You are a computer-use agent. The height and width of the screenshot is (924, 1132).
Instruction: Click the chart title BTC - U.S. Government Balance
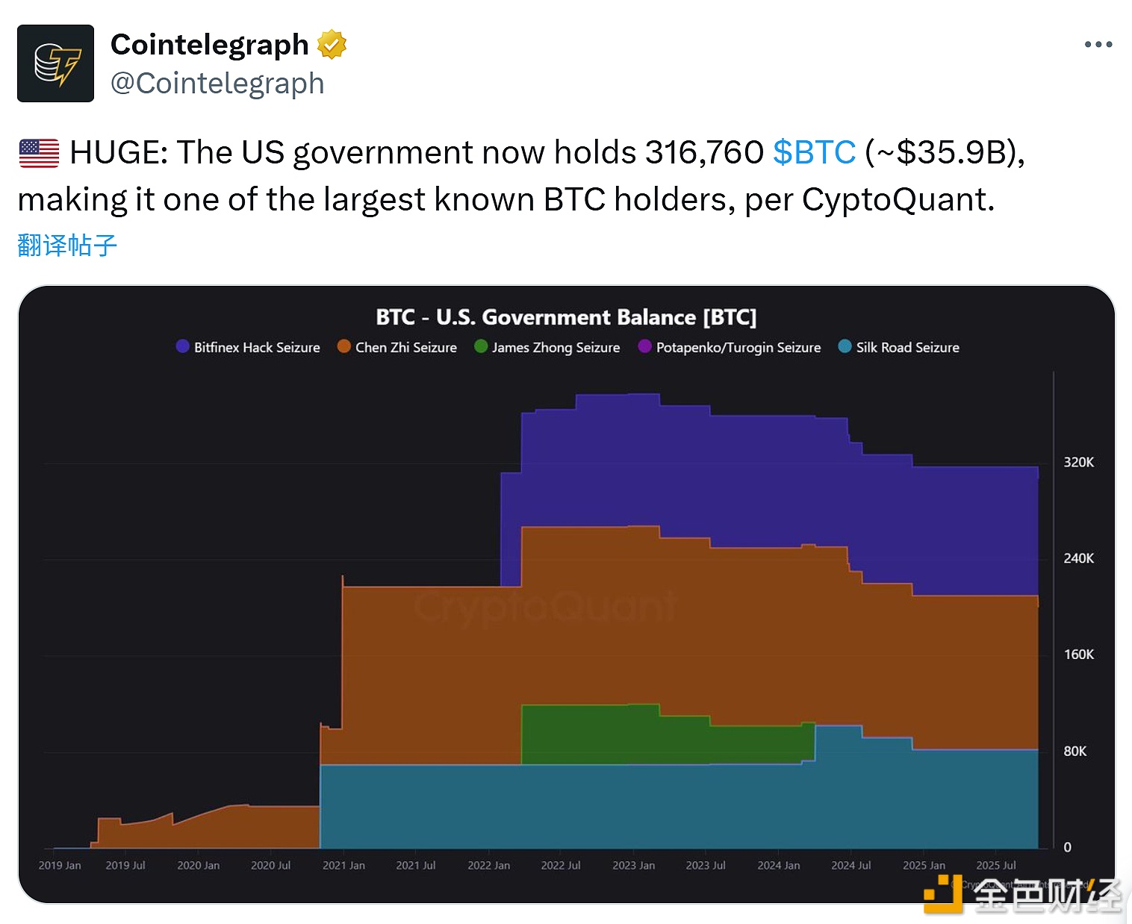point(566,317)
